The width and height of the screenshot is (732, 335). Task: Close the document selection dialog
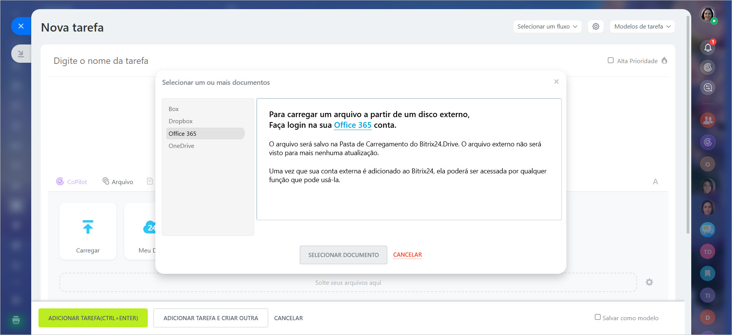[x=556, y=82]
